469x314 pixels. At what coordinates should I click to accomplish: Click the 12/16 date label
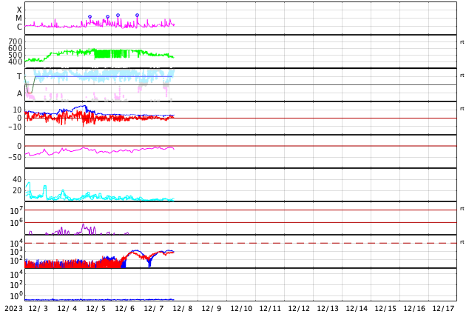(414, 309)
